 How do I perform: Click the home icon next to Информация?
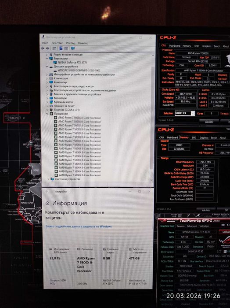coord(47,203)
